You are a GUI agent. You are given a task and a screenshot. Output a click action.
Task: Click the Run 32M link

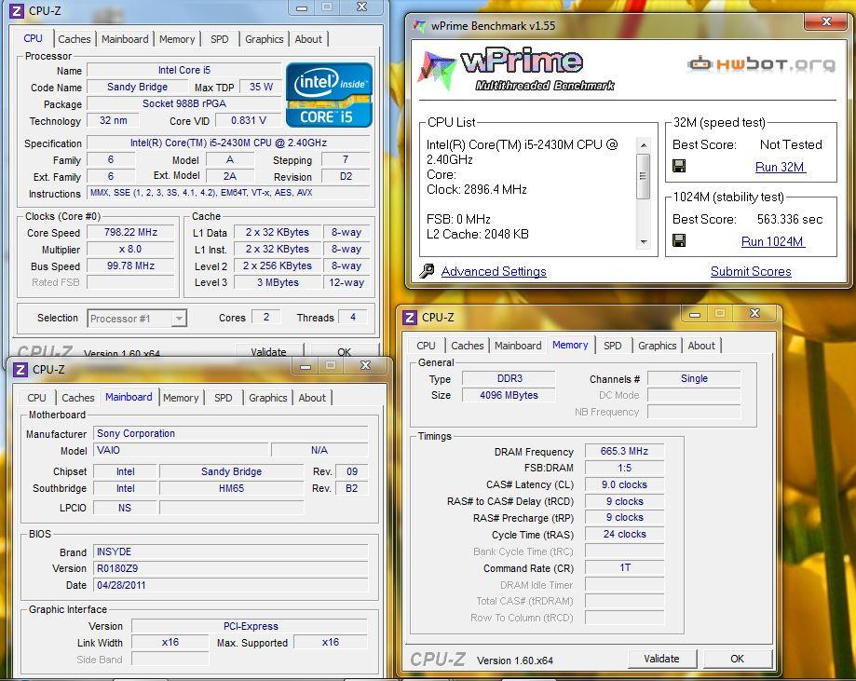[x=780, y=167]
